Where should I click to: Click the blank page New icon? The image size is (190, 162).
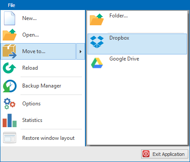10,18
